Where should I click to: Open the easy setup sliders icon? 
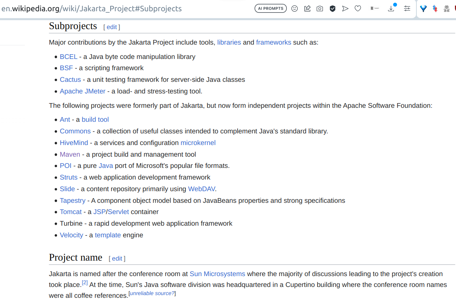(x=407, y=9)
